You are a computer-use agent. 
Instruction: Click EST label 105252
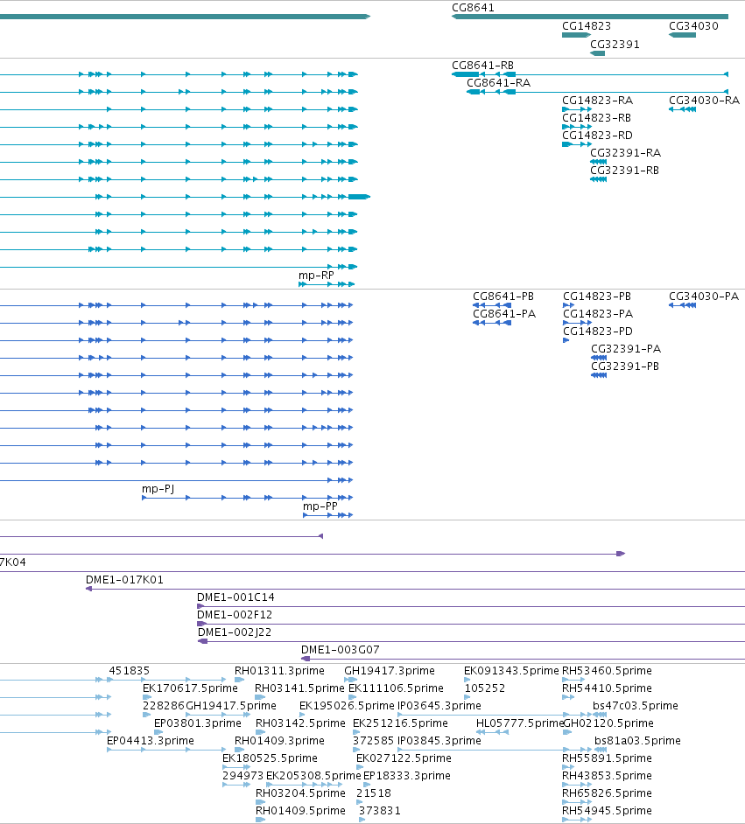[x=485, y=688]
